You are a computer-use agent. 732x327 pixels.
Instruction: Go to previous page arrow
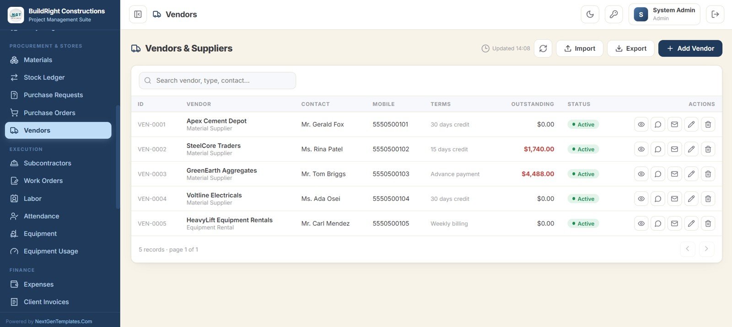click(687, 249)
